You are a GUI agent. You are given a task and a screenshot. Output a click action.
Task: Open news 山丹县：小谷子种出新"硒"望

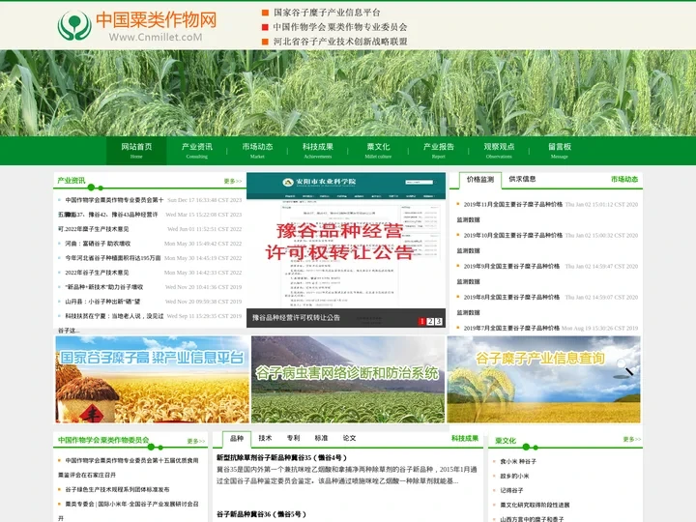(x=102, y=302)
